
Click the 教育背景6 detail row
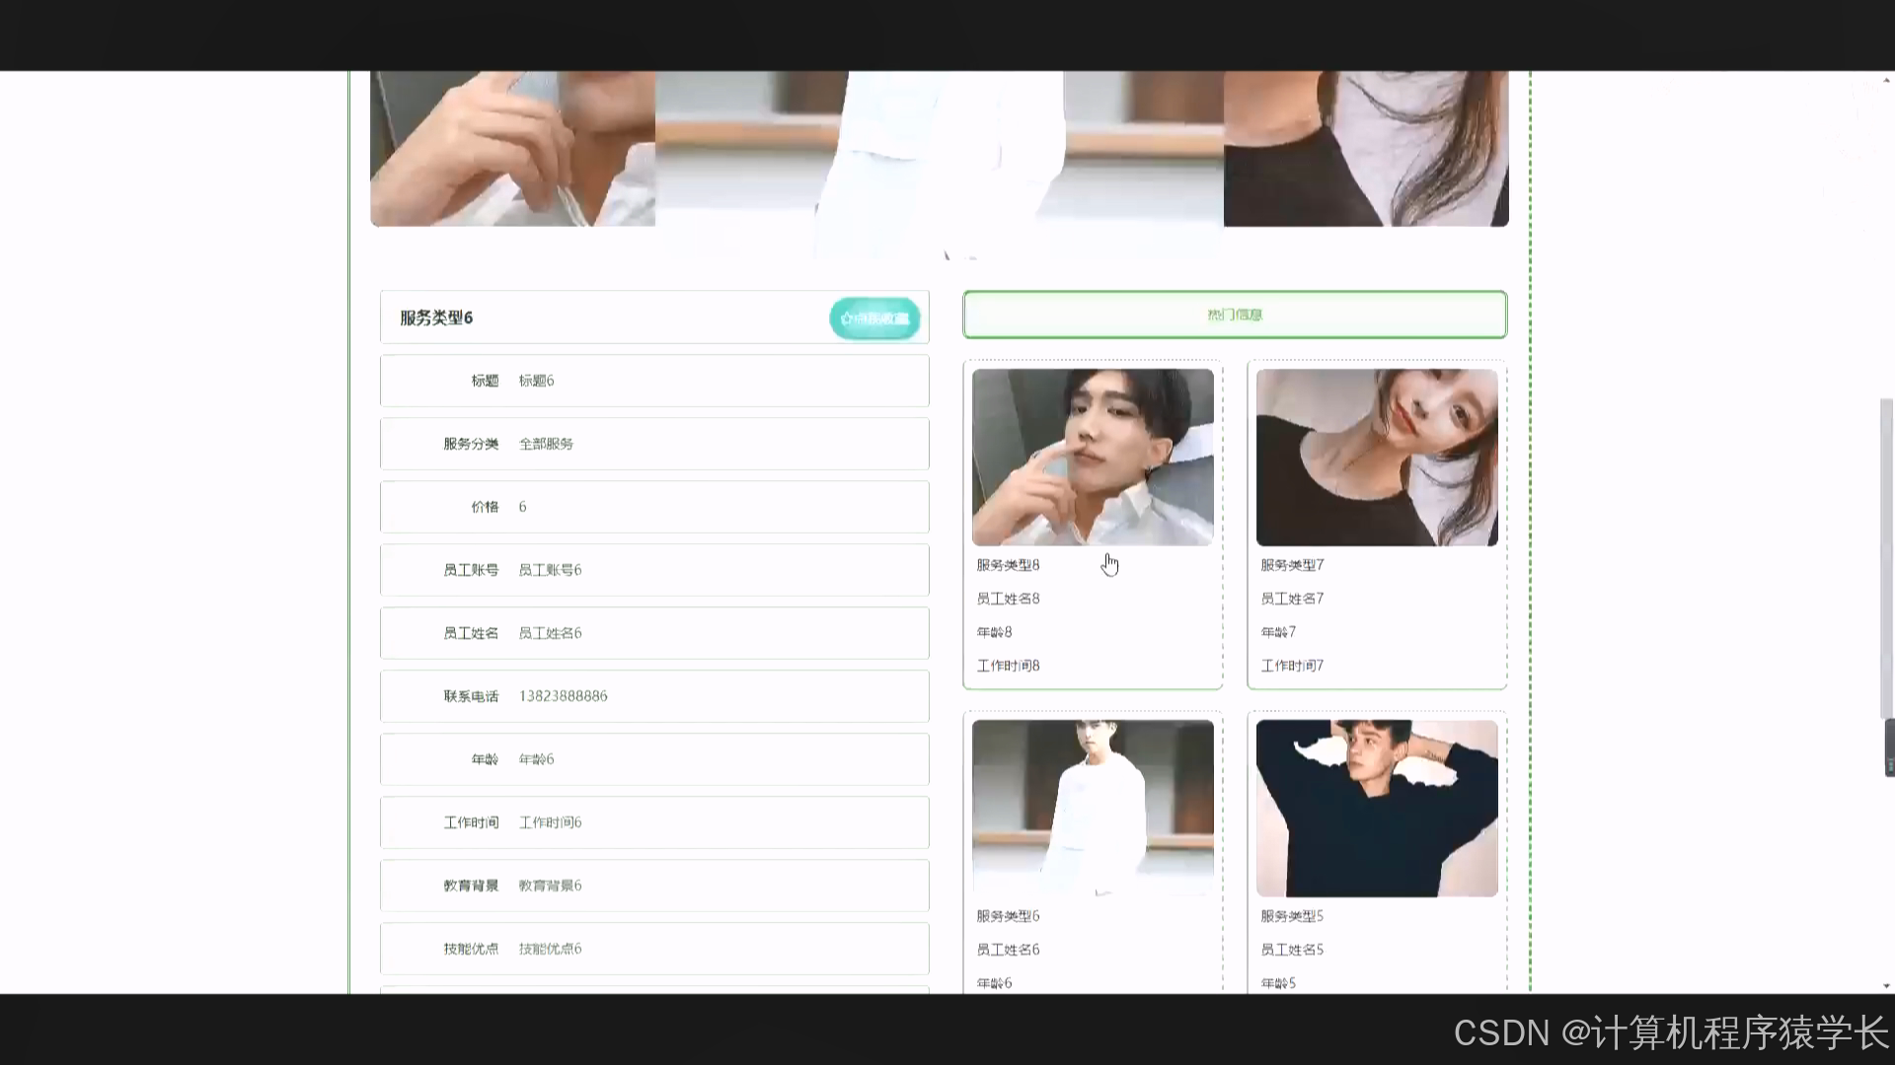click(653, 886)
